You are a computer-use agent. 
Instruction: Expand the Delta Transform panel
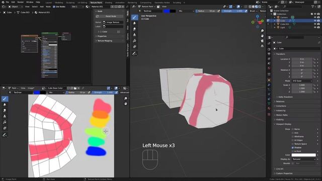click(x=285, y=97)
